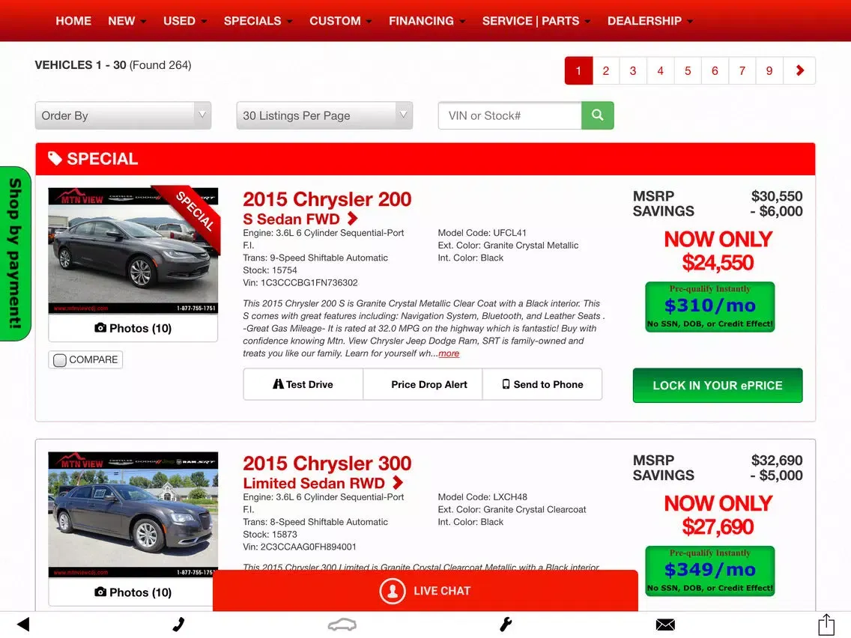The width and height of the screenshot is (851, 638).
Task: Open the Order By dropdown
Action: coord(123,115)
